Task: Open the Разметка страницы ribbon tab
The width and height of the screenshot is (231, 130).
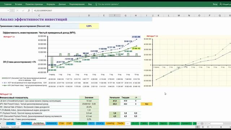Action: (34, 4)
